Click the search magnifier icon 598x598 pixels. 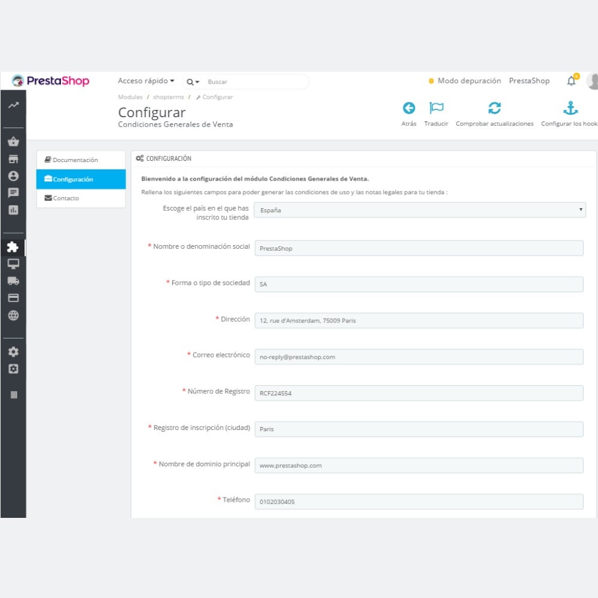pyautogui.click(x=190, y=82)
